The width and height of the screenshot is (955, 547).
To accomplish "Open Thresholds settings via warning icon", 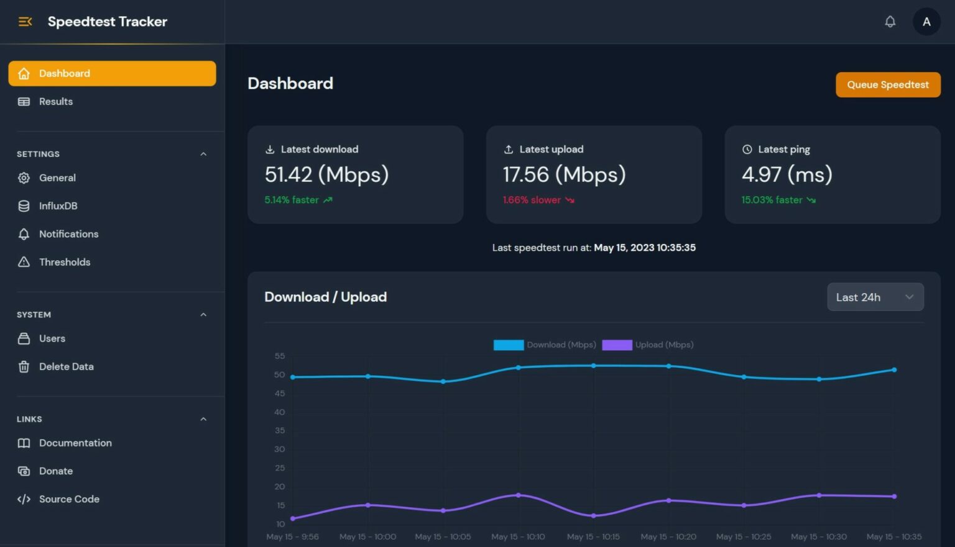I will (x=24, y=261).
